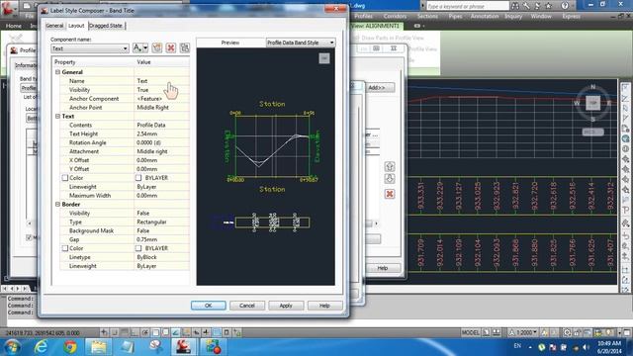Click the copy component icon
Image resolution: width=633 pixels, height=356 pixels.
[156, 47]
